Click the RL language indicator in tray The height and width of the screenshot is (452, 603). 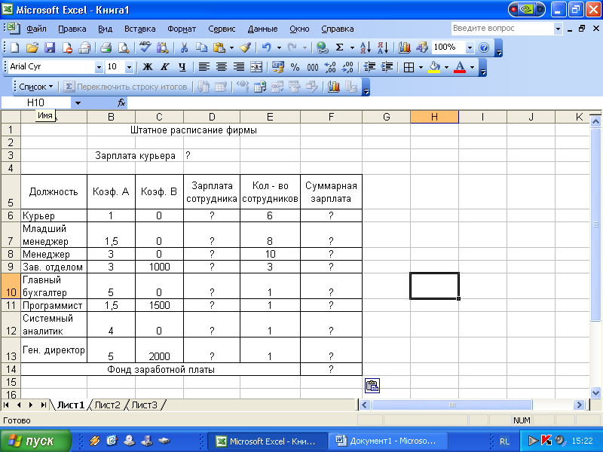coord(504,441)
